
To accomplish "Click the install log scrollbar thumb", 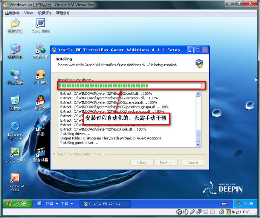I will (x=198, y=136).
